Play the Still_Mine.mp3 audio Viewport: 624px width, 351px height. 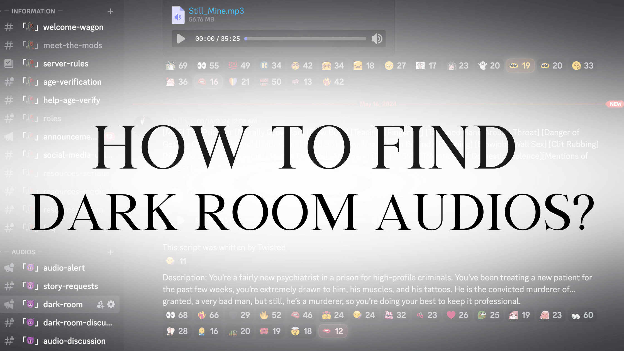(x=180, y=39)
